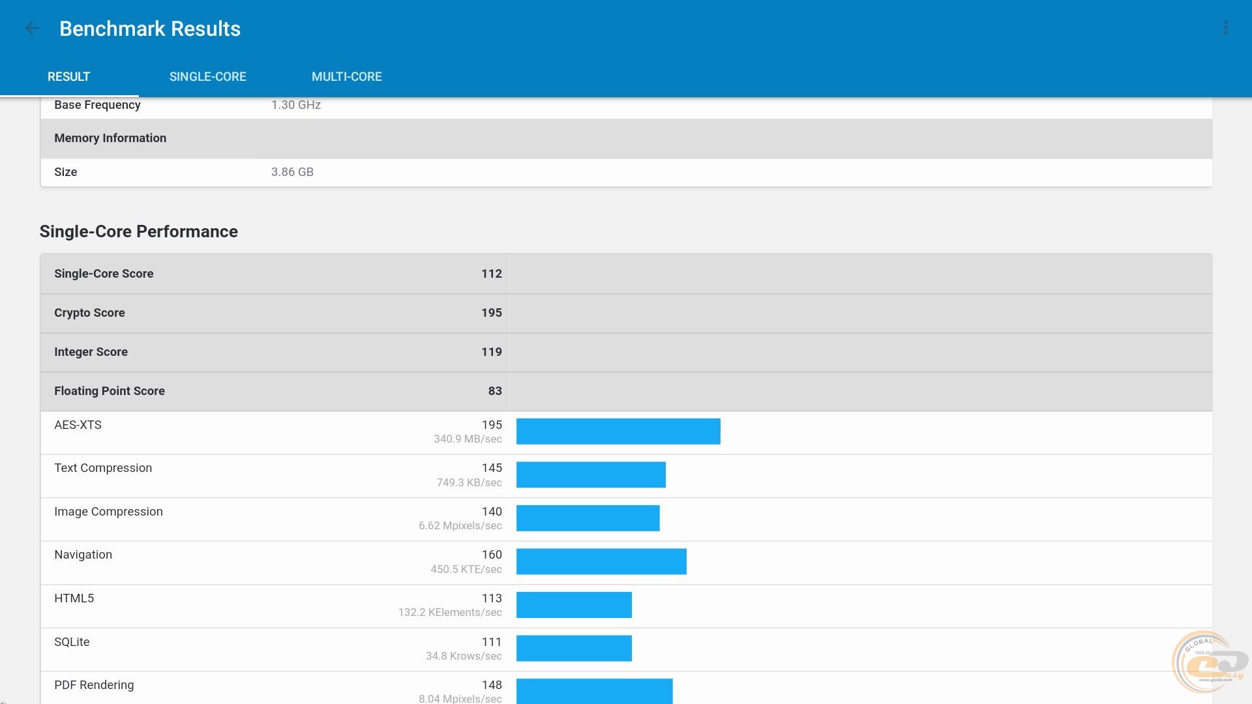Click the SQLite result bar
1252x704 pixels.
click(573, 648)
